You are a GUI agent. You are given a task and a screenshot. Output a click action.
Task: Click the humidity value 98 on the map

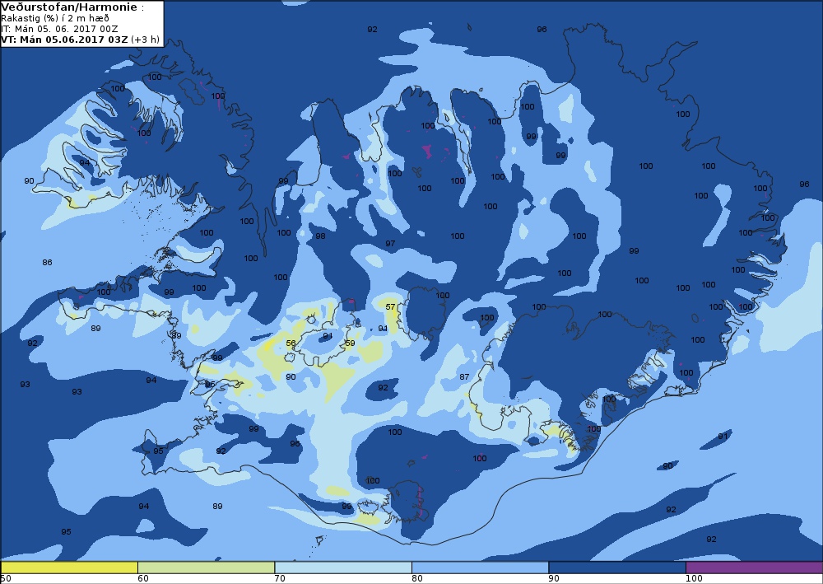[x=320, y=236]
